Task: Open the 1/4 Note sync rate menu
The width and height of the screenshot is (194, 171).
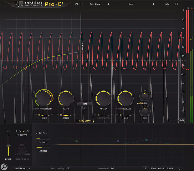Action: coord(42,133)
